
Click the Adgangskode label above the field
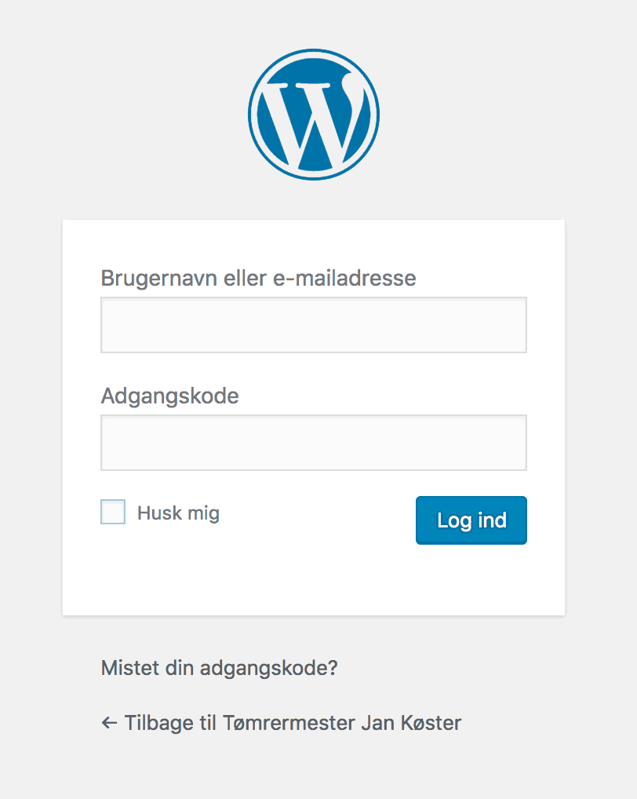(x=169, y=396)
